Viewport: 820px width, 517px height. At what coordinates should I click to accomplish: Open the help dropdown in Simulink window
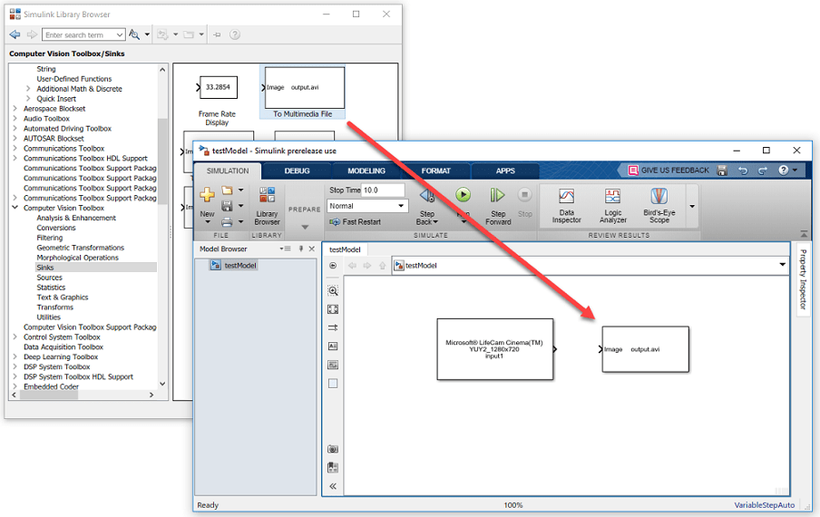point(795,171)
